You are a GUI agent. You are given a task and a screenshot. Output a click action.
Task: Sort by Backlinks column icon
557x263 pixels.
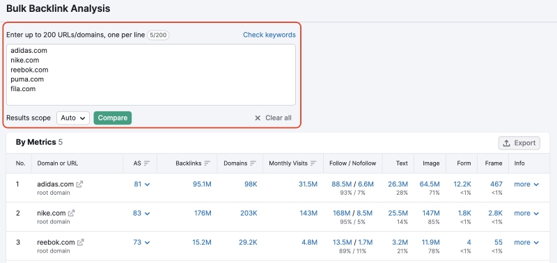[x=207, y=164]
